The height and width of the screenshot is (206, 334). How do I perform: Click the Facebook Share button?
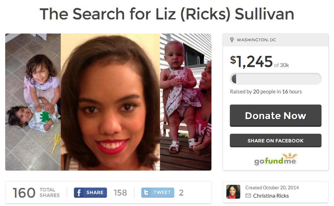pyautogui.click(x=90, y=193)
